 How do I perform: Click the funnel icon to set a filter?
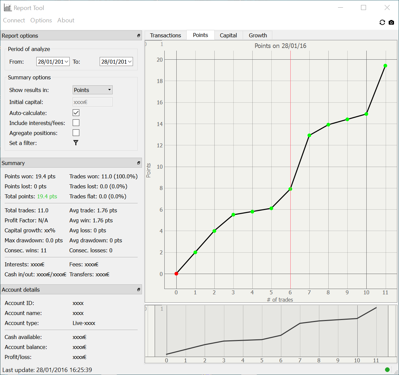[76, 143]
